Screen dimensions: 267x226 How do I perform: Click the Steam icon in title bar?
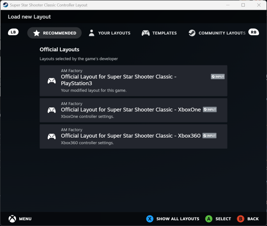click(5, 5)
